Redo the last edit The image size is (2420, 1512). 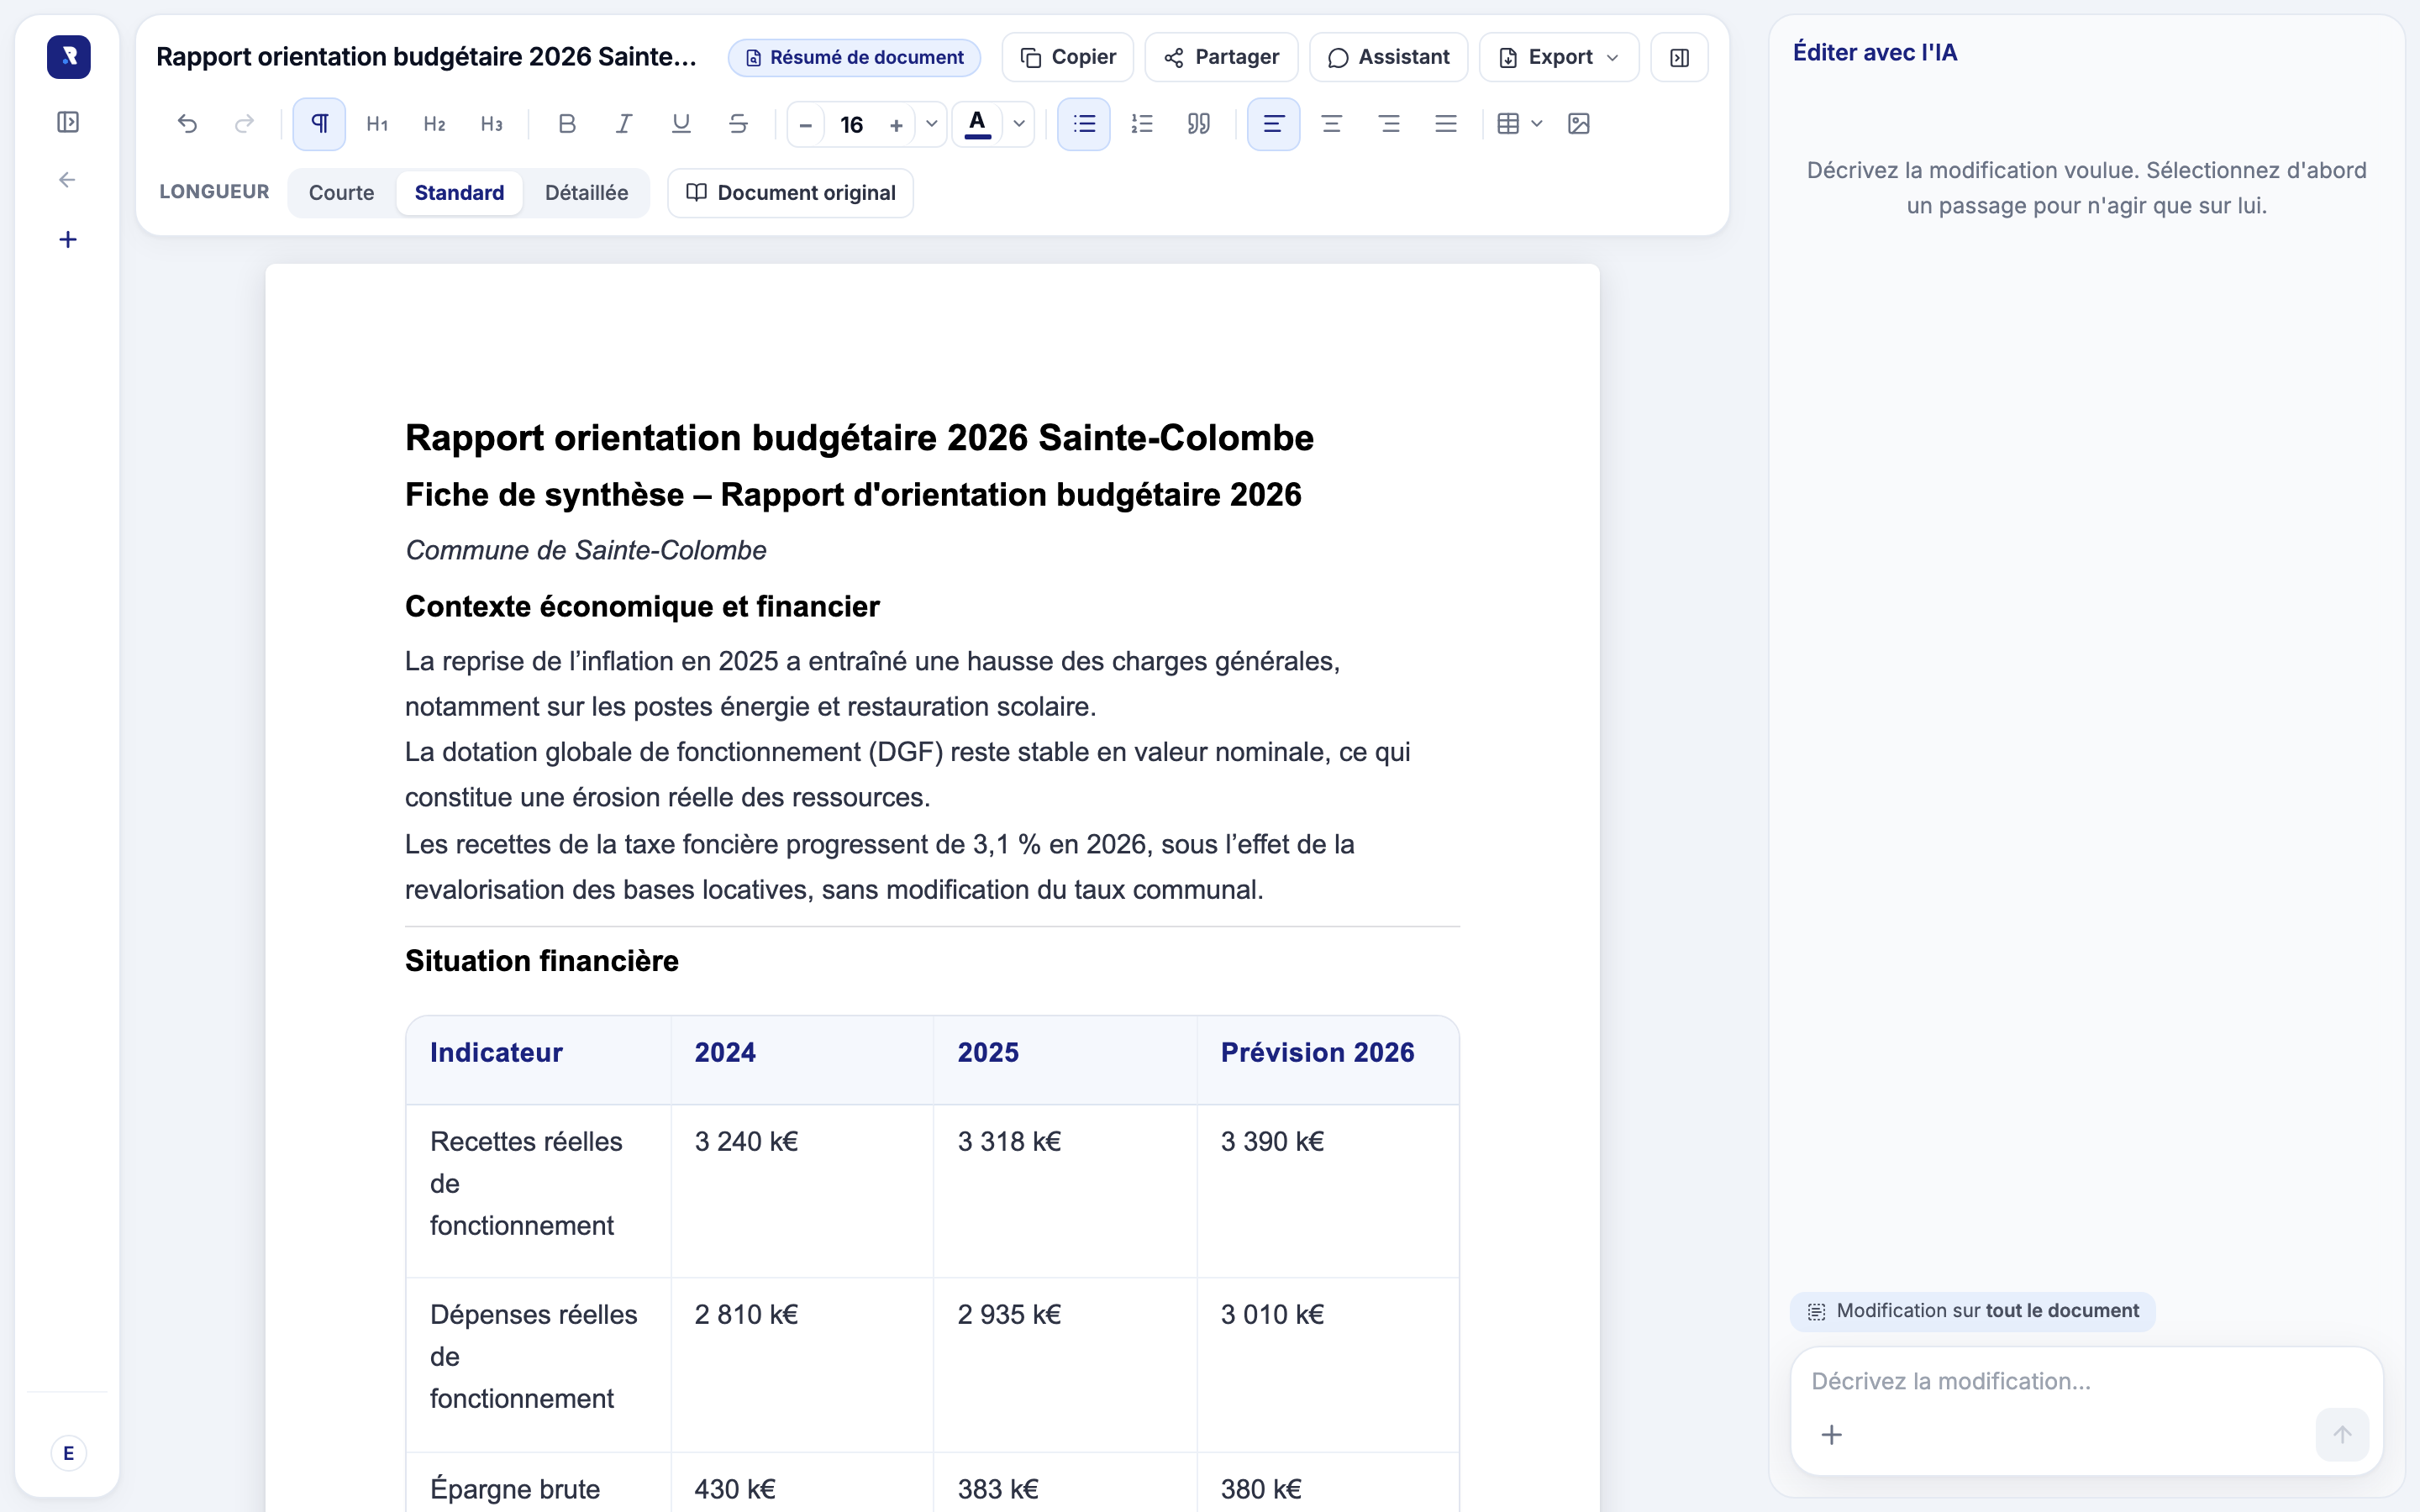click(244, 124)
